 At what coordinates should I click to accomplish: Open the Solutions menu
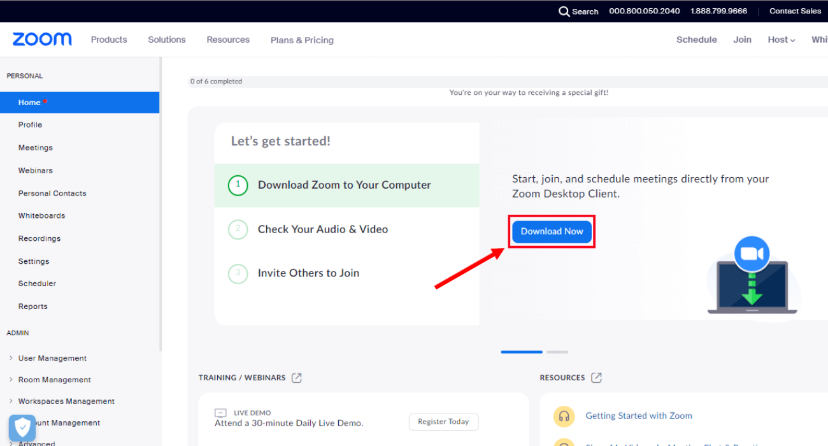167,40
